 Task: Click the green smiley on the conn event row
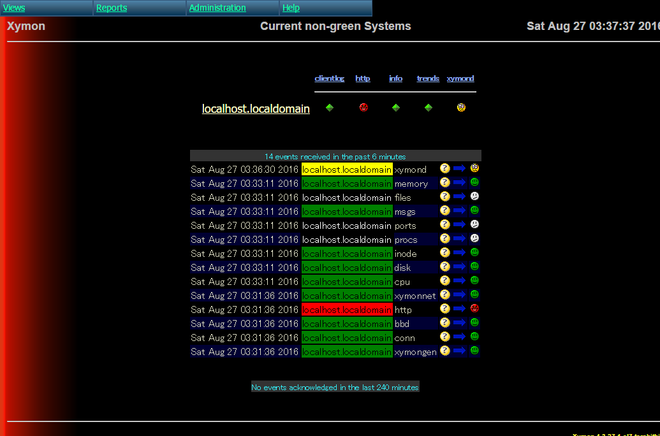(474, 336)
